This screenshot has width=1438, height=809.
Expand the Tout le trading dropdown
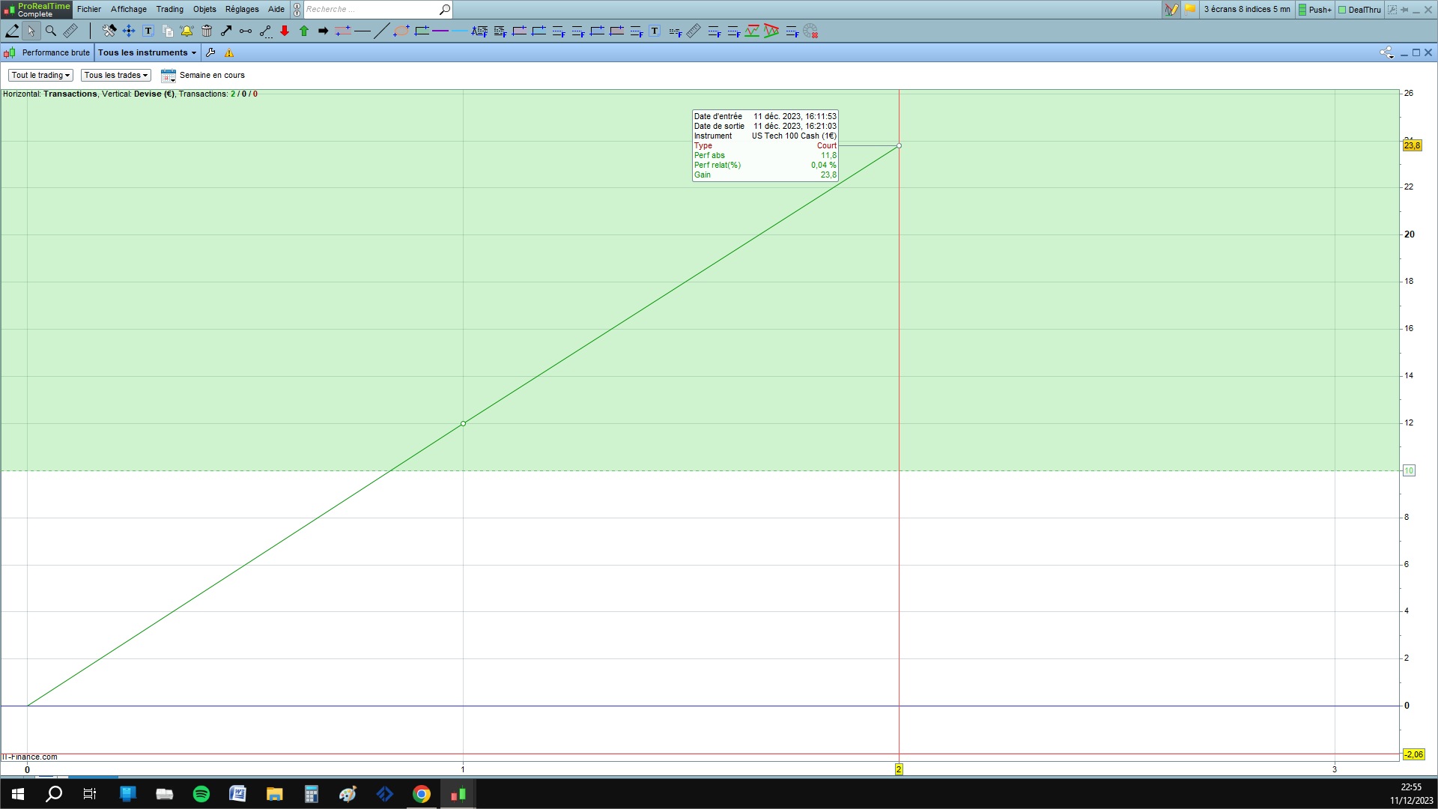click(40, 75)
